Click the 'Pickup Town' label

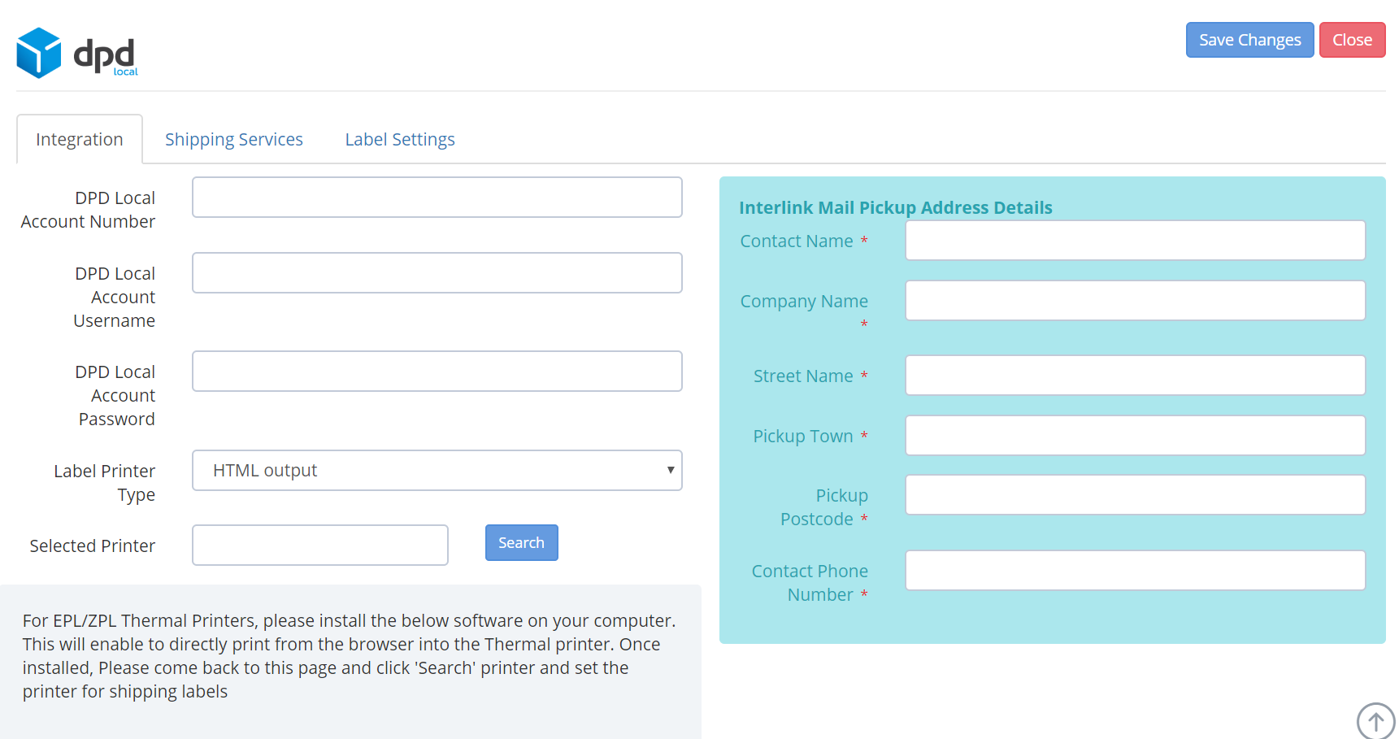803,436
